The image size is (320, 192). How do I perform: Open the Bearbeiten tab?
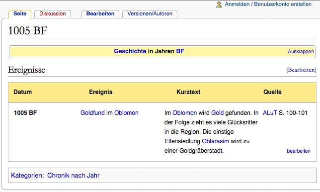pyautogui.click(x=100, y=14)
